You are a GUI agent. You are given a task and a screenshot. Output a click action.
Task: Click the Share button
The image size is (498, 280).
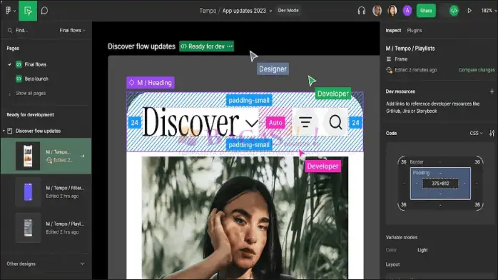click(x=426, y=11)
